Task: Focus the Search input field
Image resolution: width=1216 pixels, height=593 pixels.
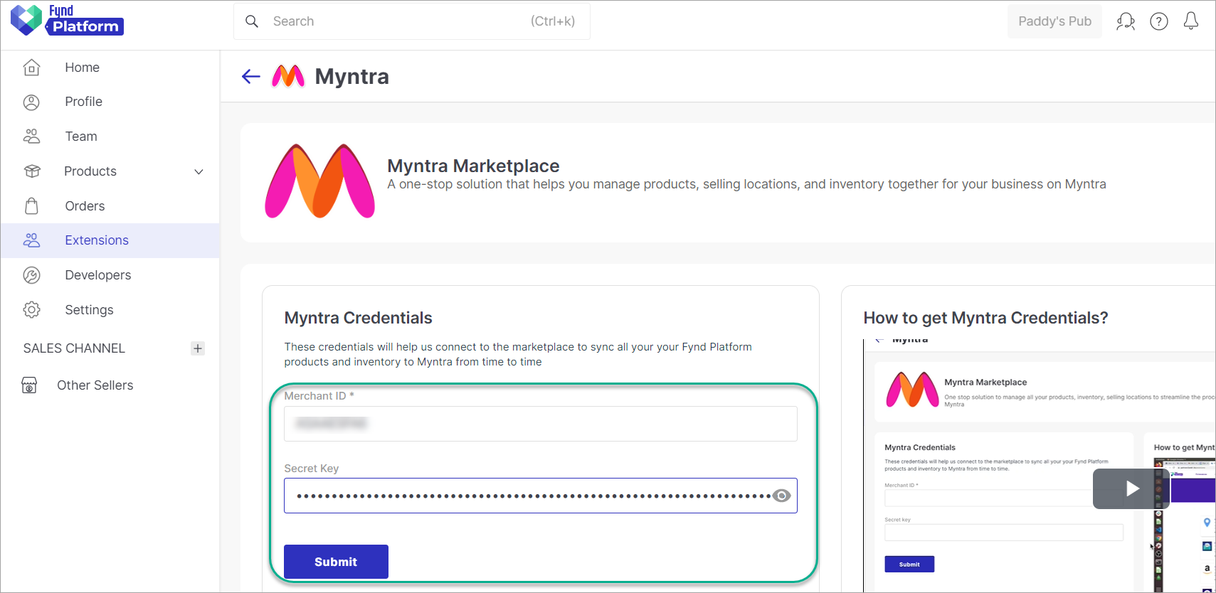Action: coord(412,21)
